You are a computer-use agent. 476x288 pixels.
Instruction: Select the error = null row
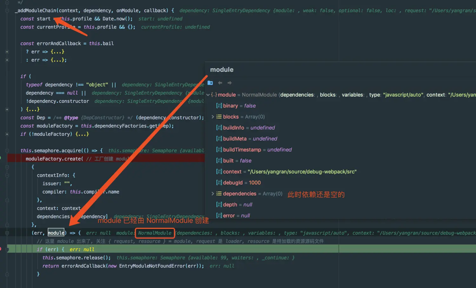click(340, 216)
